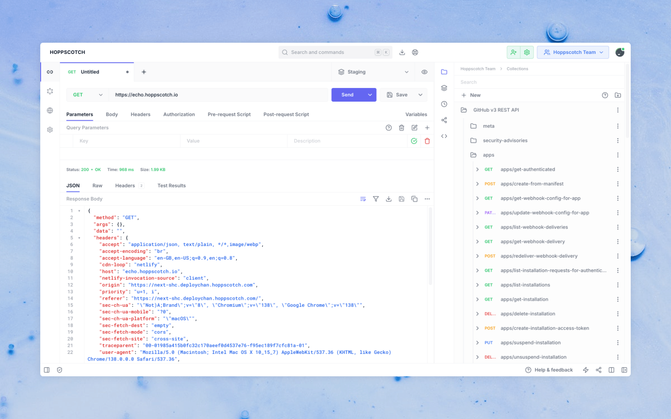The width and height of the screenshot is (671, 419).
Task: Open the Realtime globe icon in sidebar
Action: (50, 110)
